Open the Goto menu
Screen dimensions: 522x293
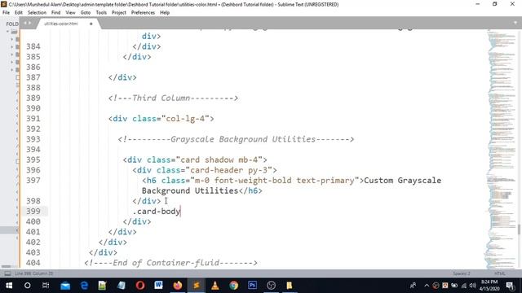pos(86,13)
